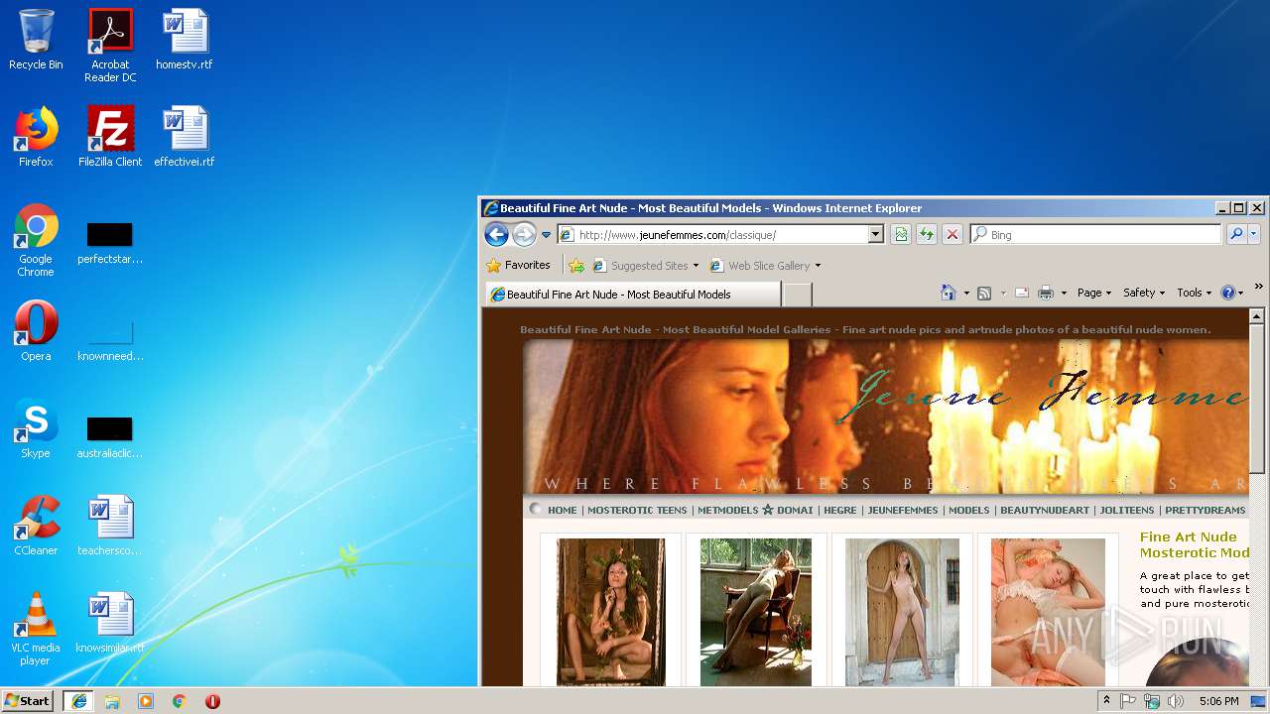This screenshot has width=1270, height=714.
Task: Click the Home icon in the command bar
Action: click(x=949, y=293)
